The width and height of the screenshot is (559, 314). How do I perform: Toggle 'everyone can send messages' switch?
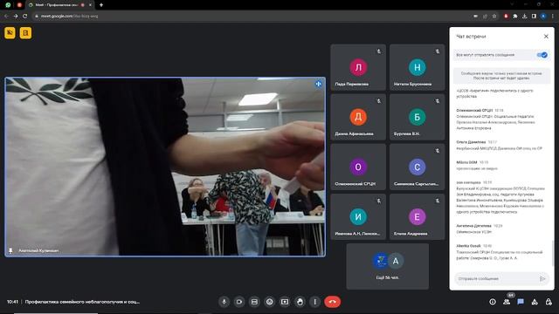click(x=542, y=55)
